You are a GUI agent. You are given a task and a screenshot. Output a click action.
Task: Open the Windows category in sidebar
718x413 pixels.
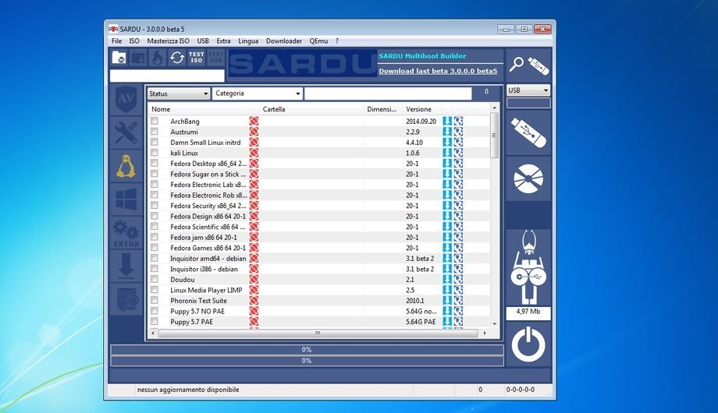(126, 199)
